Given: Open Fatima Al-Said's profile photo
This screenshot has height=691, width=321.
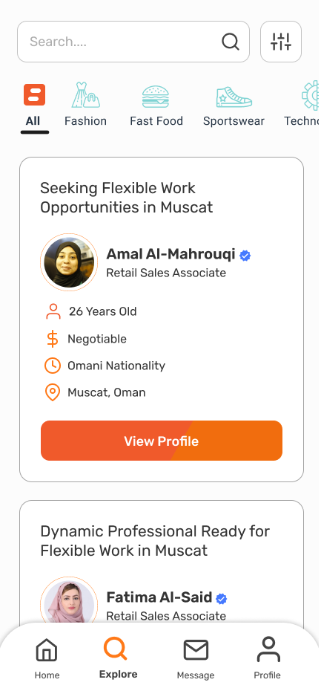Looking at the screenshot, I should [x=69, y=600].
